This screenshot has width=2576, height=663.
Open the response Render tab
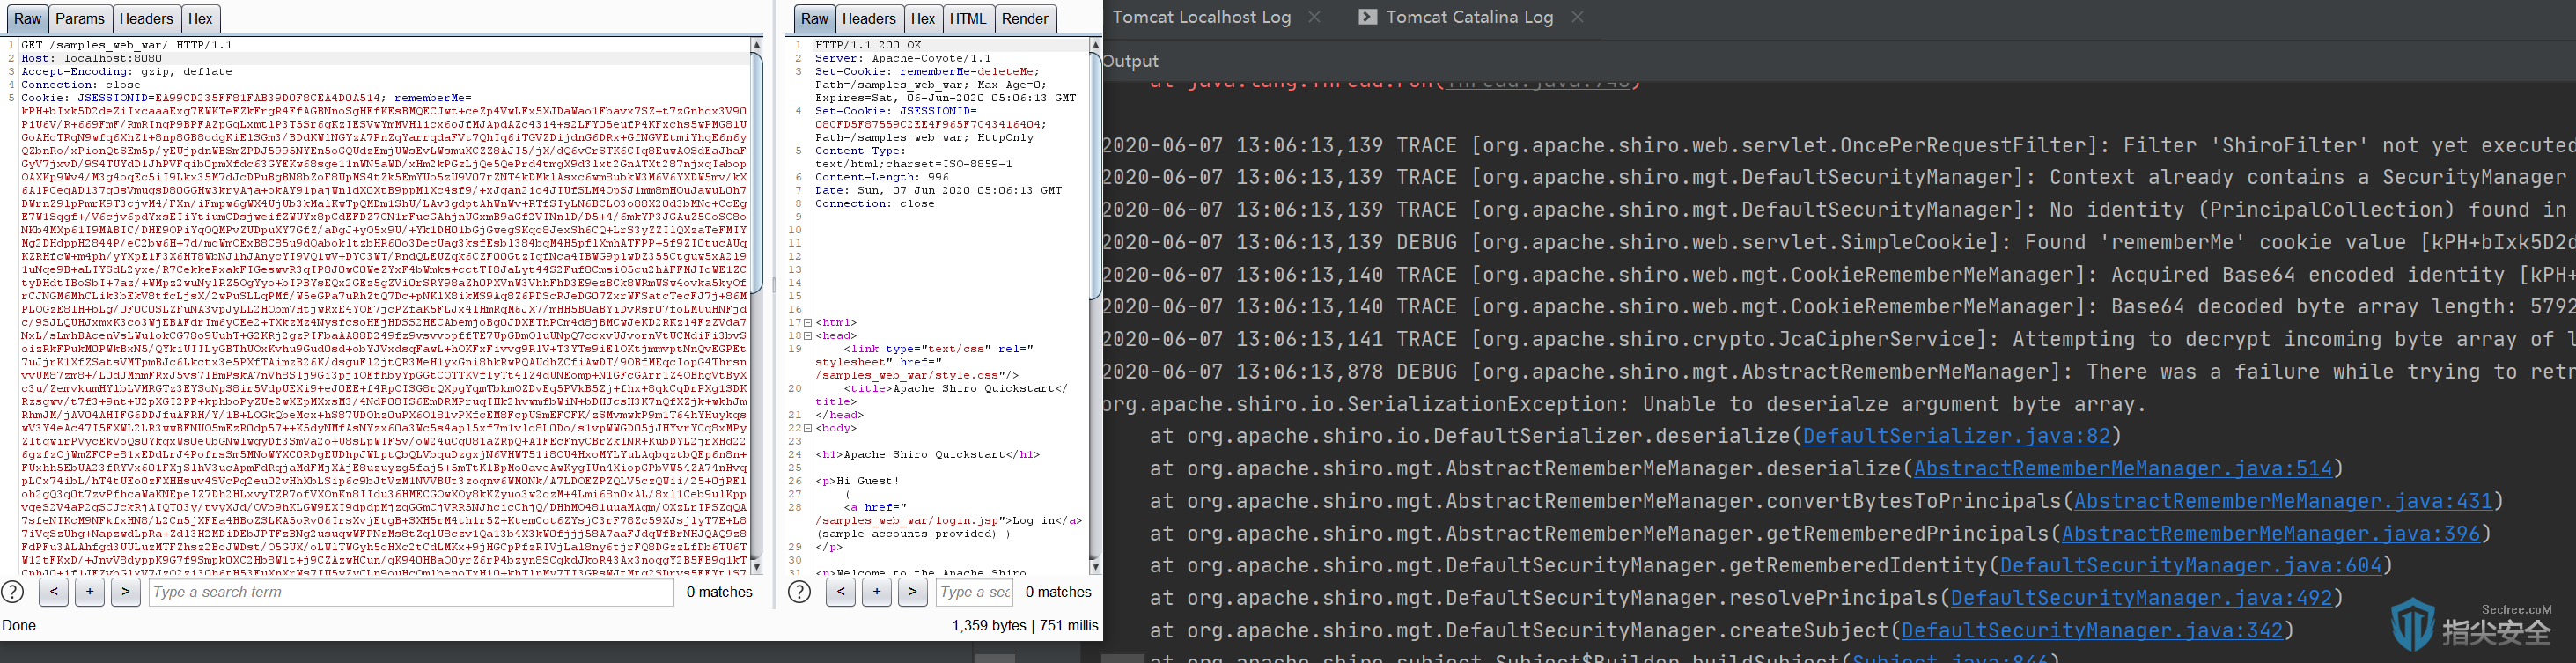click(x=1025, y=18)
